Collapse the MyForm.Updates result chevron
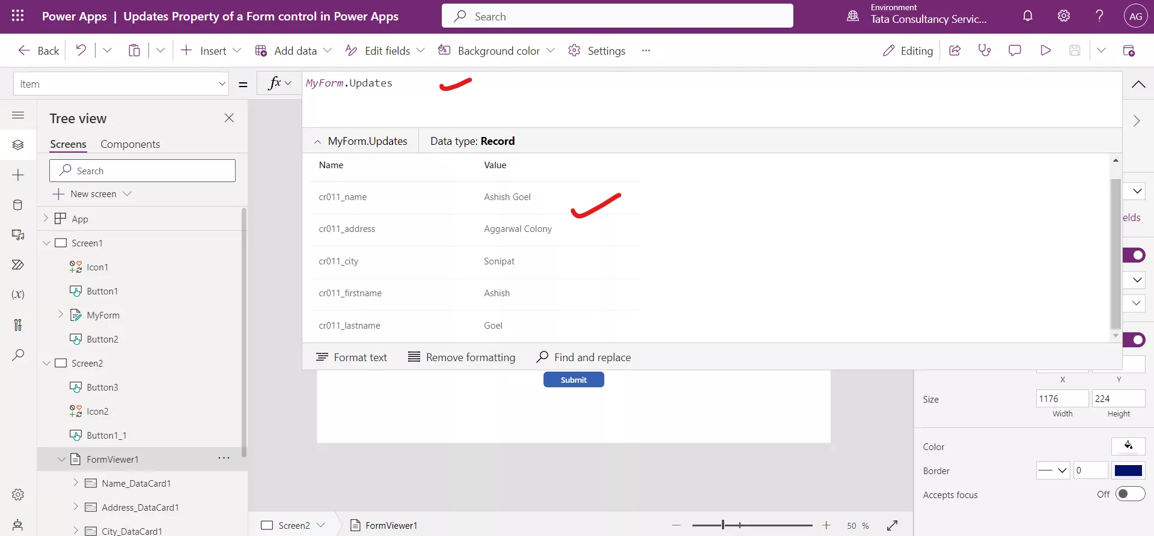The width and height of the screenshot is (1154, 536). click(x=317, y=141)
